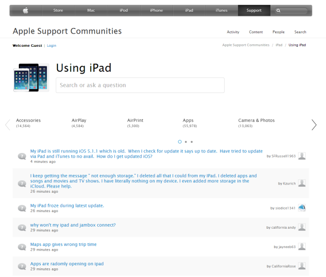This screenshot has height=277, width=326.
Task: Switch to the People tab
Action: pyautogui.click(x=279, y=32)
